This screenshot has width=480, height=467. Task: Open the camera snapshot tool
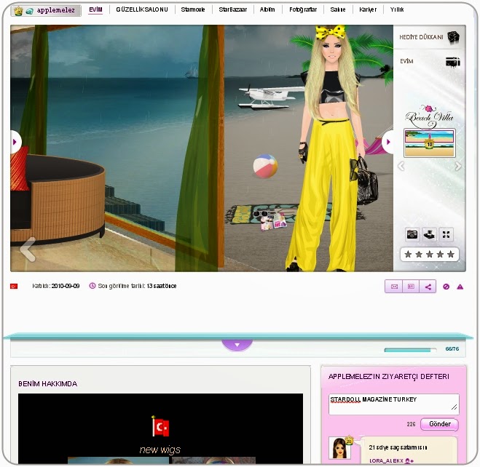[x=412, y=234]
